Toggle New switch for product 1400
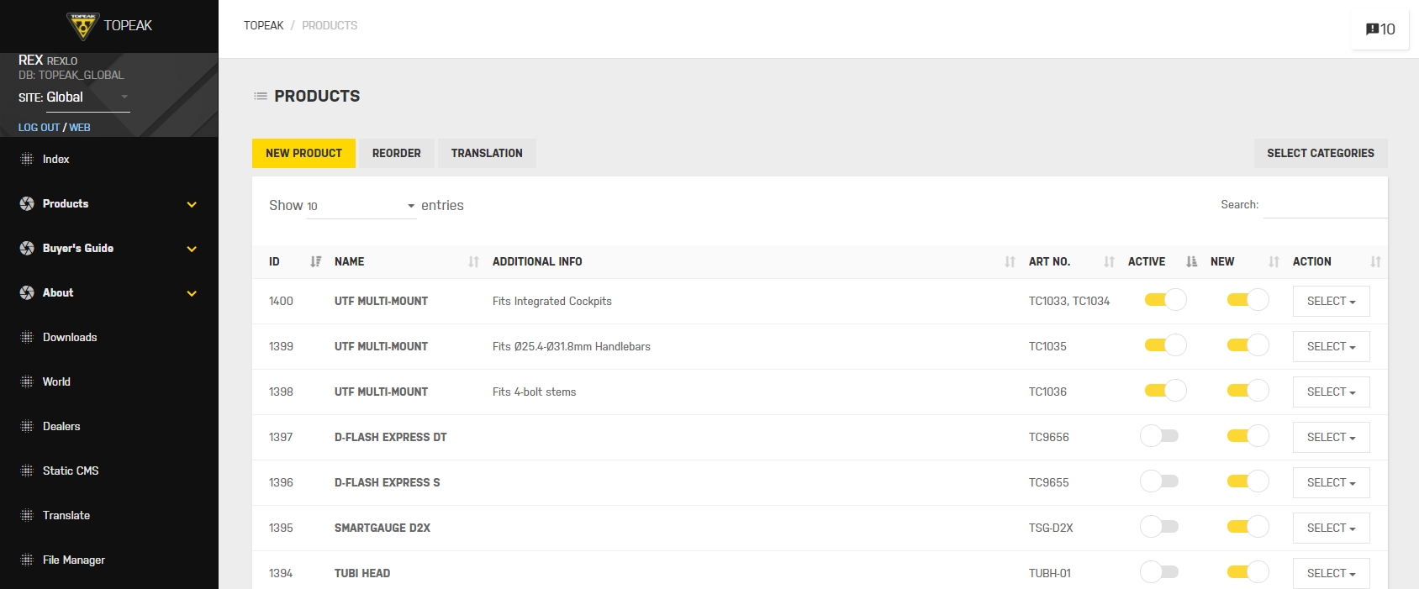 [1247, 300]
